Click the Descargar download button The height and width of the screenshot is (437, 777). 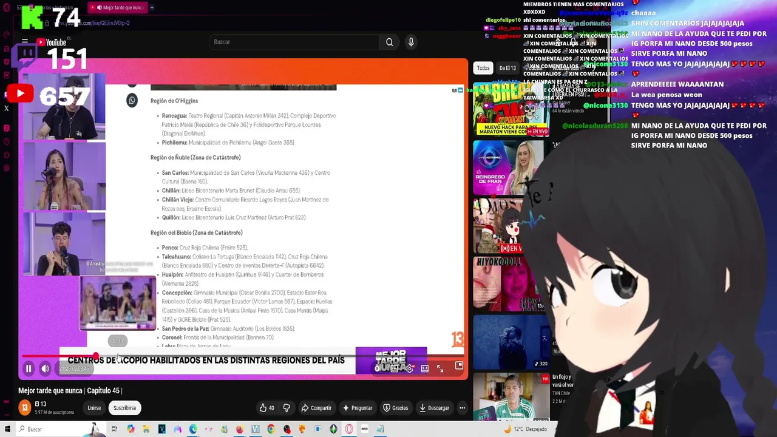tap(434, 408)
